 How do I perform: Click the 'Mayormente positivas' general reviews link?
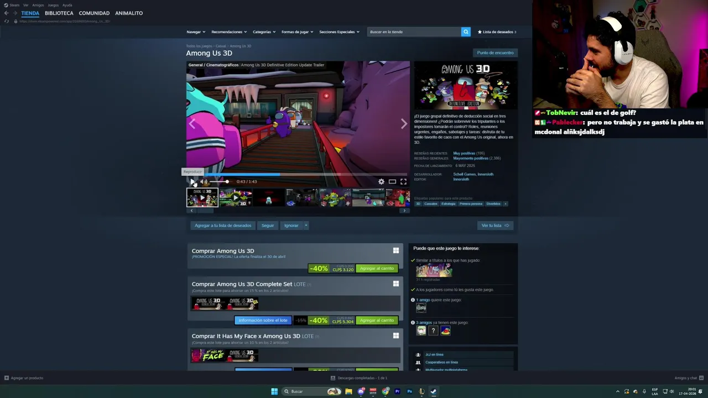tap(471, 158)
